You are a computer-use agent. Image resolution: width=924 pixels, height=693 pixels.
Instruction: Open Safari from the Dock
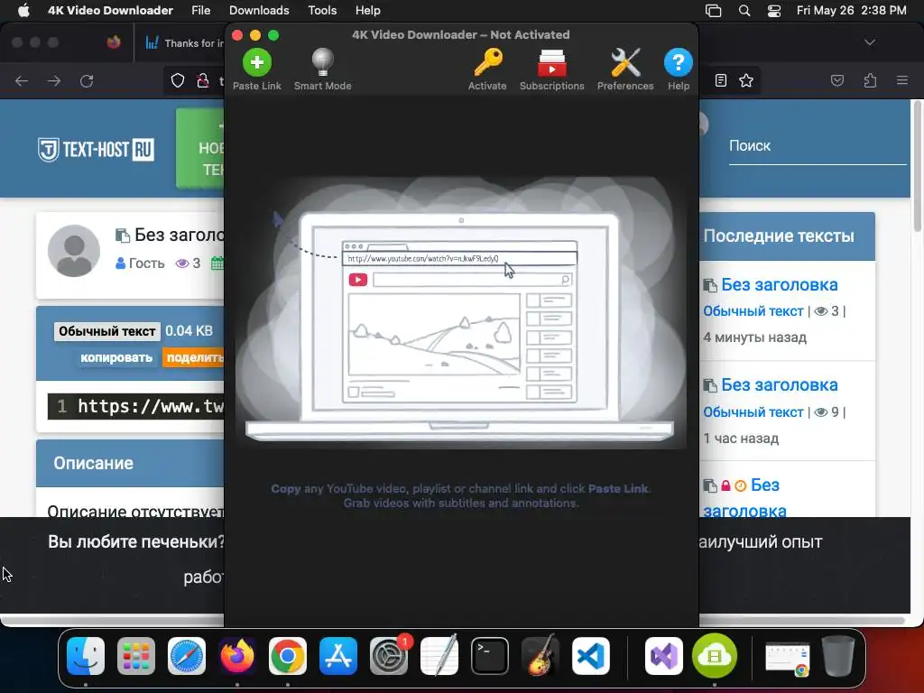pyautogui.click(x=187, y=655)
